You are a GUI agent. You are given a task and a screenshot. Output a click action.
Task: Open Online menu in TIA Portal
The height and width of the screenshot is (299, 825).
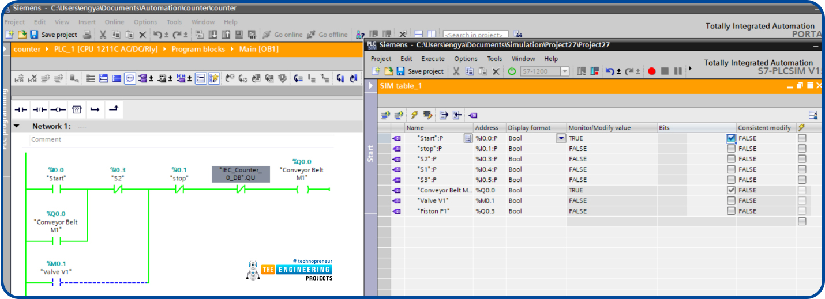[x=114, y=22]
